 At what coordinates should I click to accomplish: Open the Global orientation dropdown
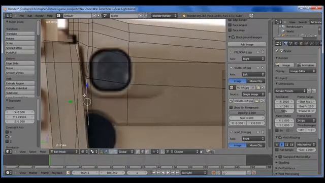[x=125, y=151]
